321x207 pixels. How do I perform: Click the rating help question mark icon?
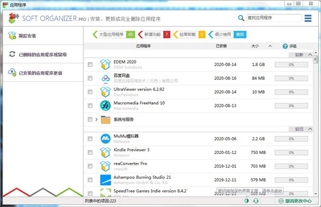tap(285, 47)
